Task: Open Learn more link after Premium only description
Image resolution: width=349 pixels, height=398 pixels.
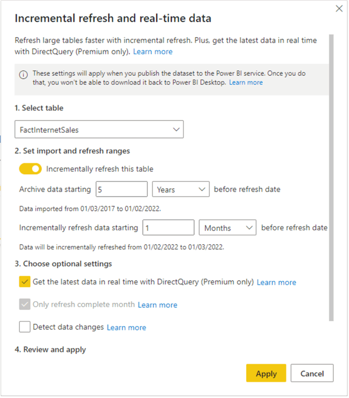Action: pos(153,52)
